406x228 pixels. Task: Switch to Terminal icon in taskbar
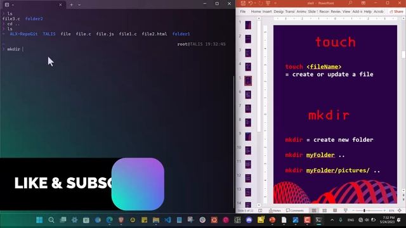[x=318, y=220]
